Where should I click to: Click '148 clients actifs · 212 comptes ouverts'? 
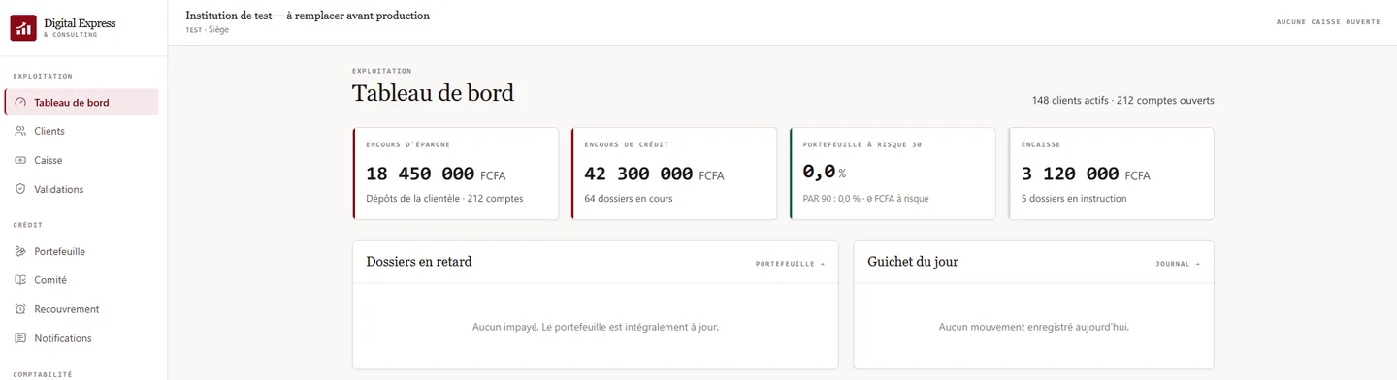tap(1122, 101)
